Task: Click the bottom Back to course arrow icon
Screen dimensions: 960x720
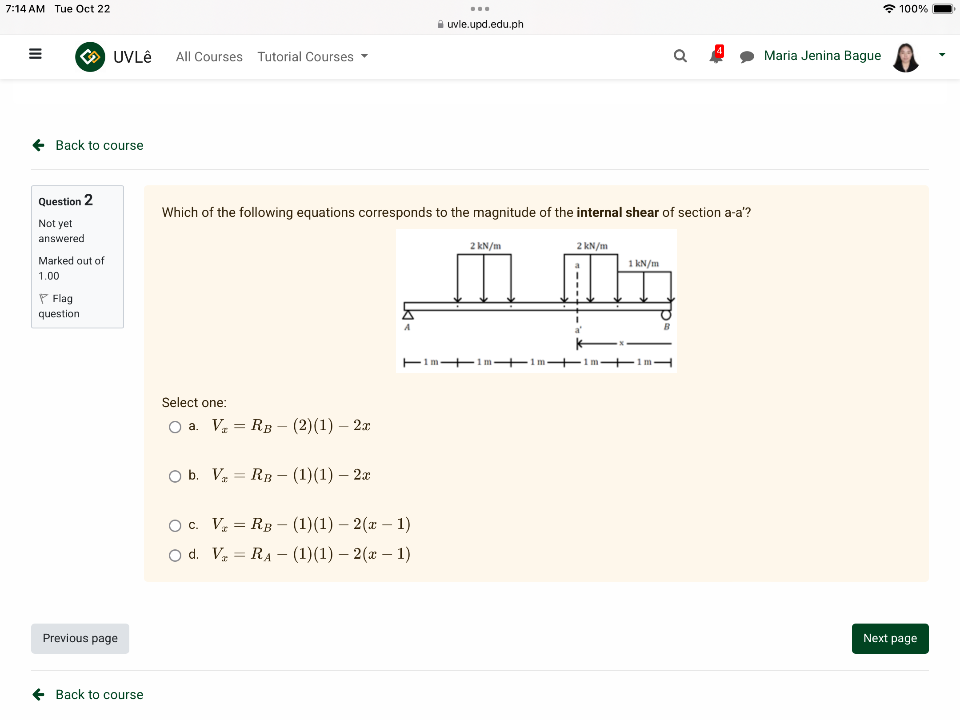Action: (x=39, y=693)
